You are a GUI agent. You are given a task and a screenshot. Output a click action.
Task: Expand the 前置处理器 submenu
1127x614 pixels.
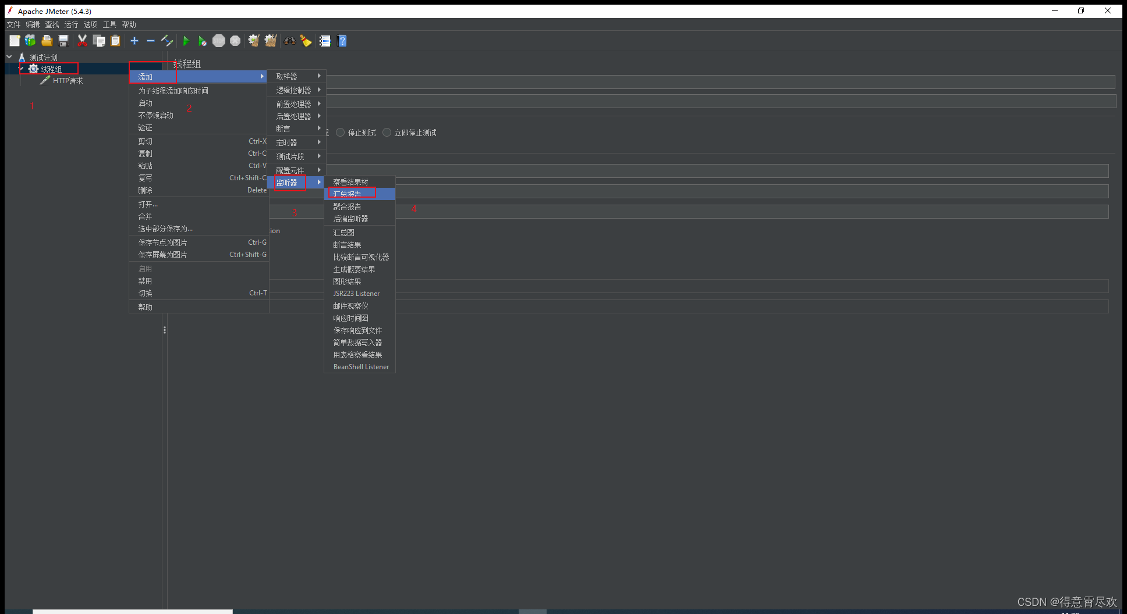296,104
